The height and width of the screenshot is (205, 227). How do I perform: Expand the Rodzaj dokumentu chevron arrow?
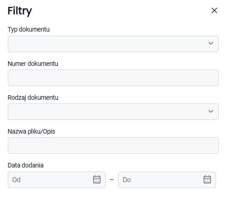(211, 111)
